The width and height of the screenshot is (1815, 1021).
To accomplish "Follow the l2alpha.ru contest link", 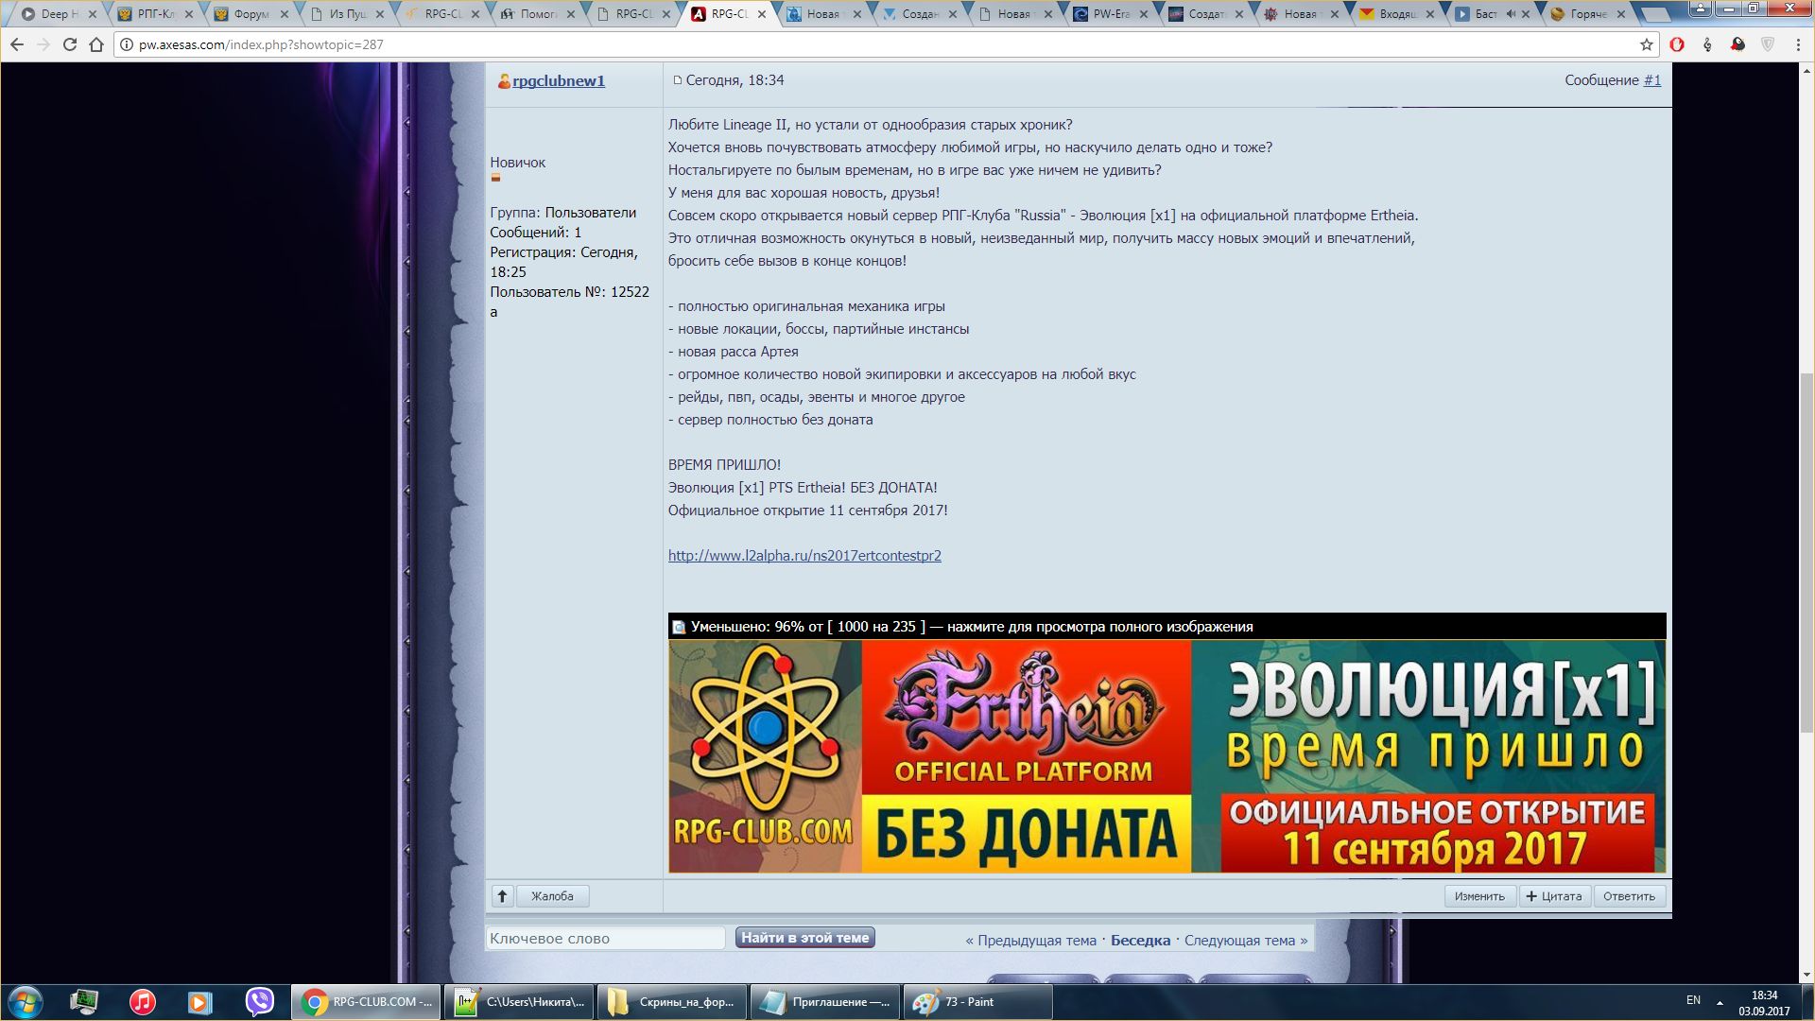I will [x=804, y=556].
